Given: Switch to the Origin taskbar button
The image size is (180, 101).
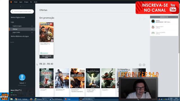Looking at the screenshot, I should pyautogui.click(x=71, y=99).
